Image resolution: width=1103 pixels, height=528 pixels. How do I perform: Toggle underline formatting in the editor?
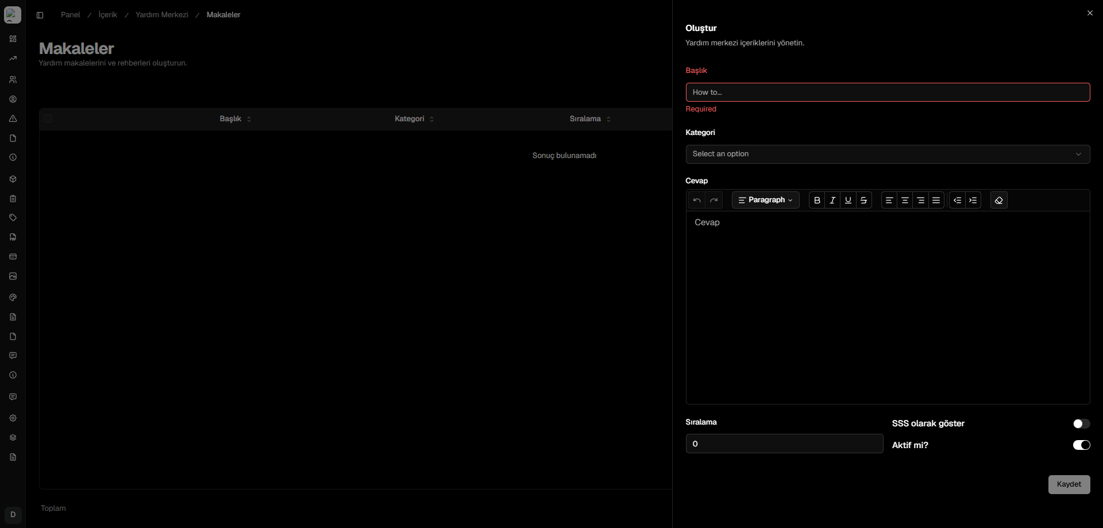(x=848, y=200)
